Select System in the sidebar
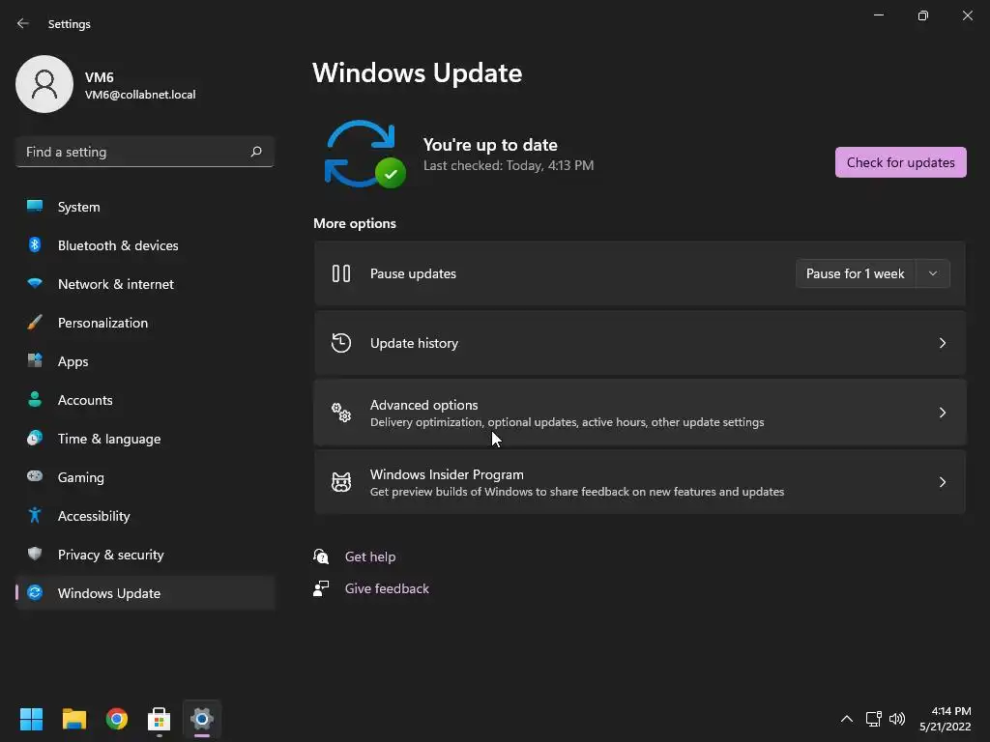Image resolution: width=990 pixels, height=742 pixels. pos(145,207)
